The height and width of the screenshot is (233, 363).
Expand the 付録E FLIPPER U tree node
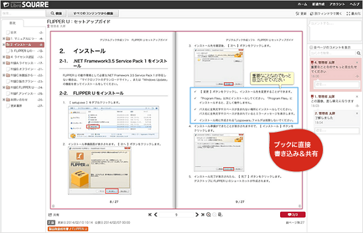tap(4, 88)
